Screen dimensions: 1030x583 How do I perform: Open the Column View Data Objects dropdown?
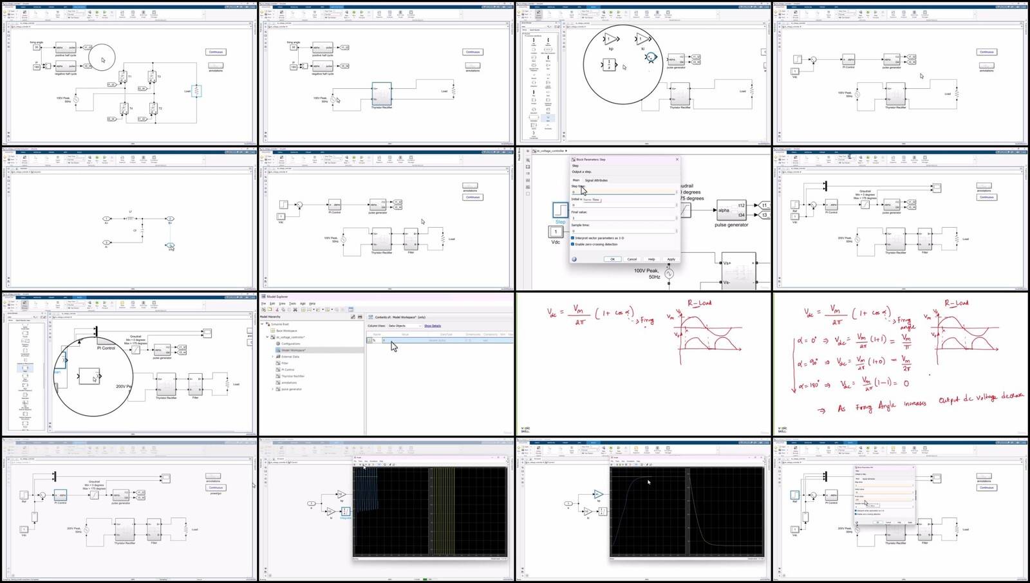[404, 326]
